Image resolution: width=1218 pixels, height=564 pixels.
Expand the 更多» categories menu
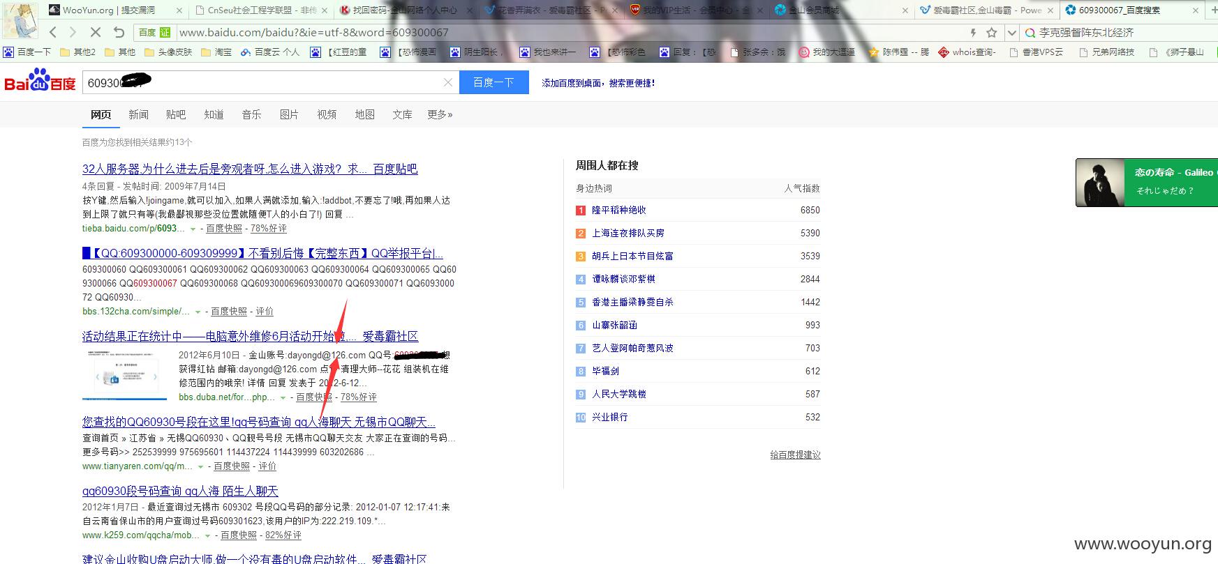tap(440, 114)
